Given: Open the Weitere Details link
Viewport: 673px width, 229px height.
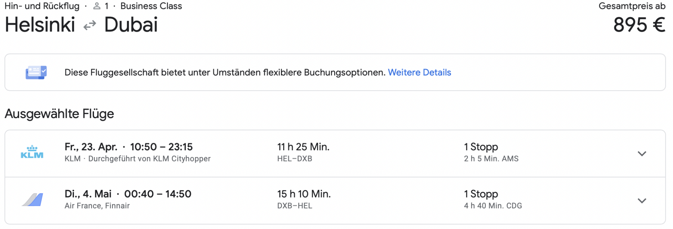Looking at the screenshot, I should pos(419,73).
